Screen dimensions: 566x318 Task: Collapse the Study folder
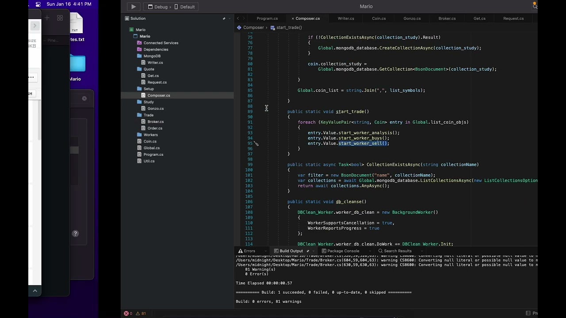(145, 102)
